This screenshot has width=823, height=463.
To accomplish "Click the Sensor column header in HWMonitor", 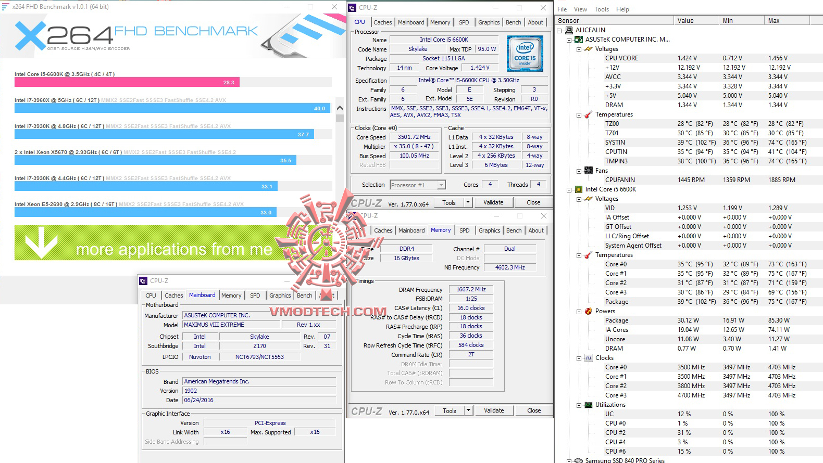I will click(x=614, y=21).
